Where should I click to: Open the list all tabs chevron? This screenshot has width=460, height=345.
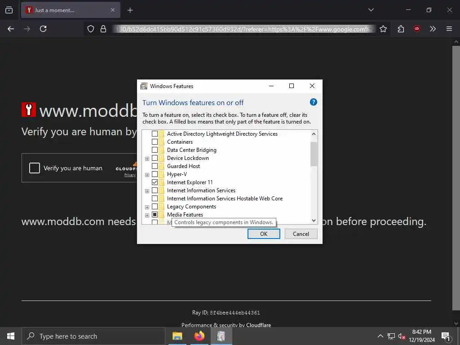371,10
